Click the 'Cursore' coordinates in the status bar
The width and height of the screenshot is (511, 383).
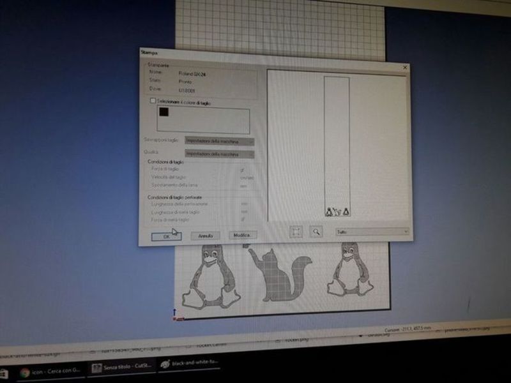[x=408, y=329]
